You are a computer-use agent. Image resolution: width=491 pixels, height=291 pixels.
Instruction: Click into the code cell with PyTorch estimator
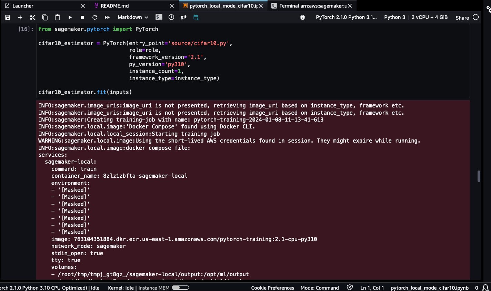tap(253, 61)
